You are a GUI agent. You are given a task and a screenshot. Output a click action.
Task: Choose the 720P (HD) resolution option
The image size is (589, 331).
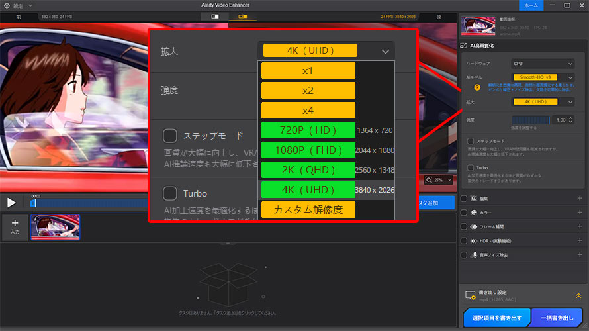(308, 130)
